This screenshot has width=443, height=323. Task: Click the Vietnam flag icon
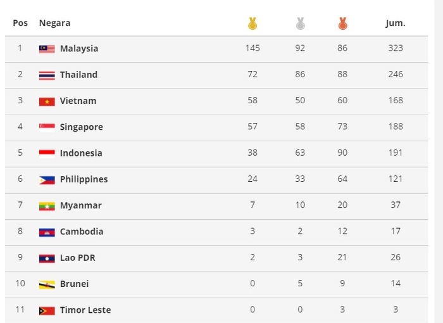coord(47,101)
